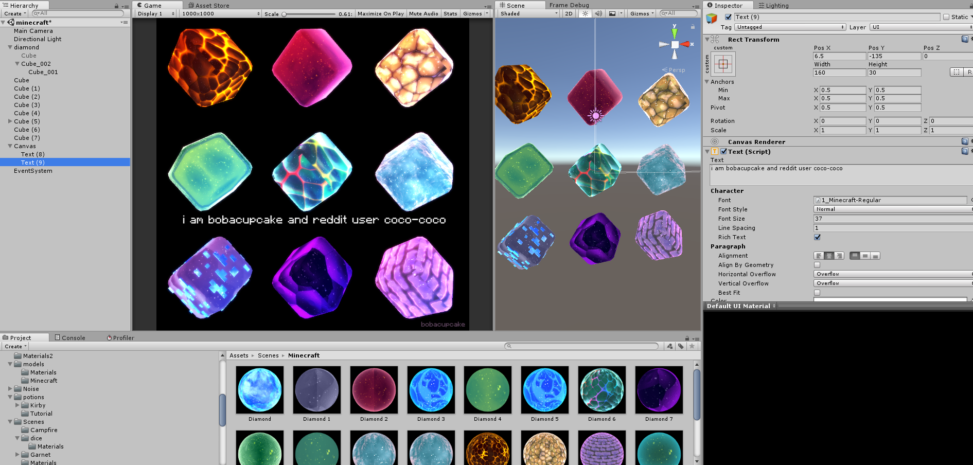Enable the Best Fit checkbox
This screenshot has width=973, height=465.
point(817,293)
